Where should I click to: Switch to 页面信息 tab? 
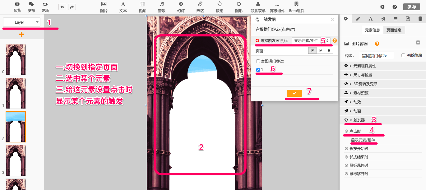[394, 30]
